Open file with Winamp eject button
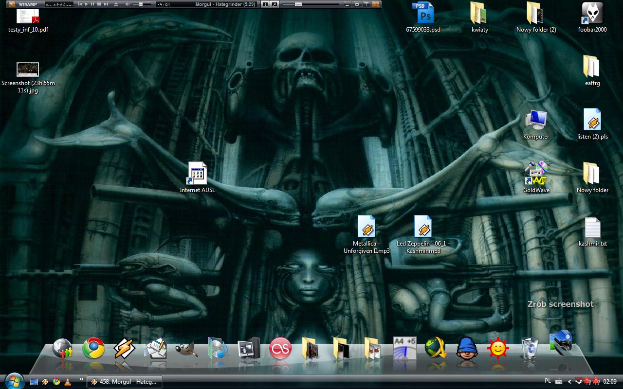This screenshot has width=623, height=389. click(x=116, y=4)
